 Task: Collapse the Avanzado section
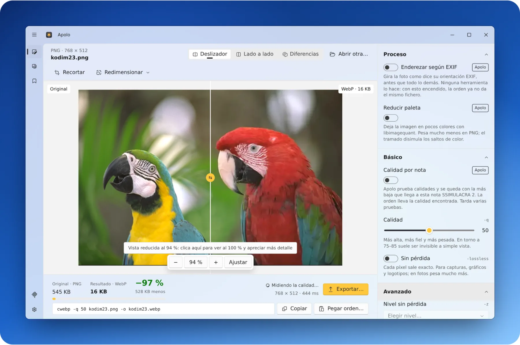click(x=486, y=292)
